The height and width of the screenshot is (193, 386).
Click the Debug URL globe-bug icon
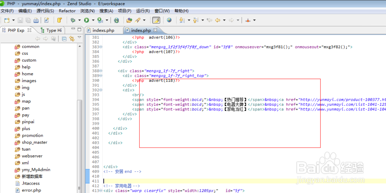(x=117, y=20)
